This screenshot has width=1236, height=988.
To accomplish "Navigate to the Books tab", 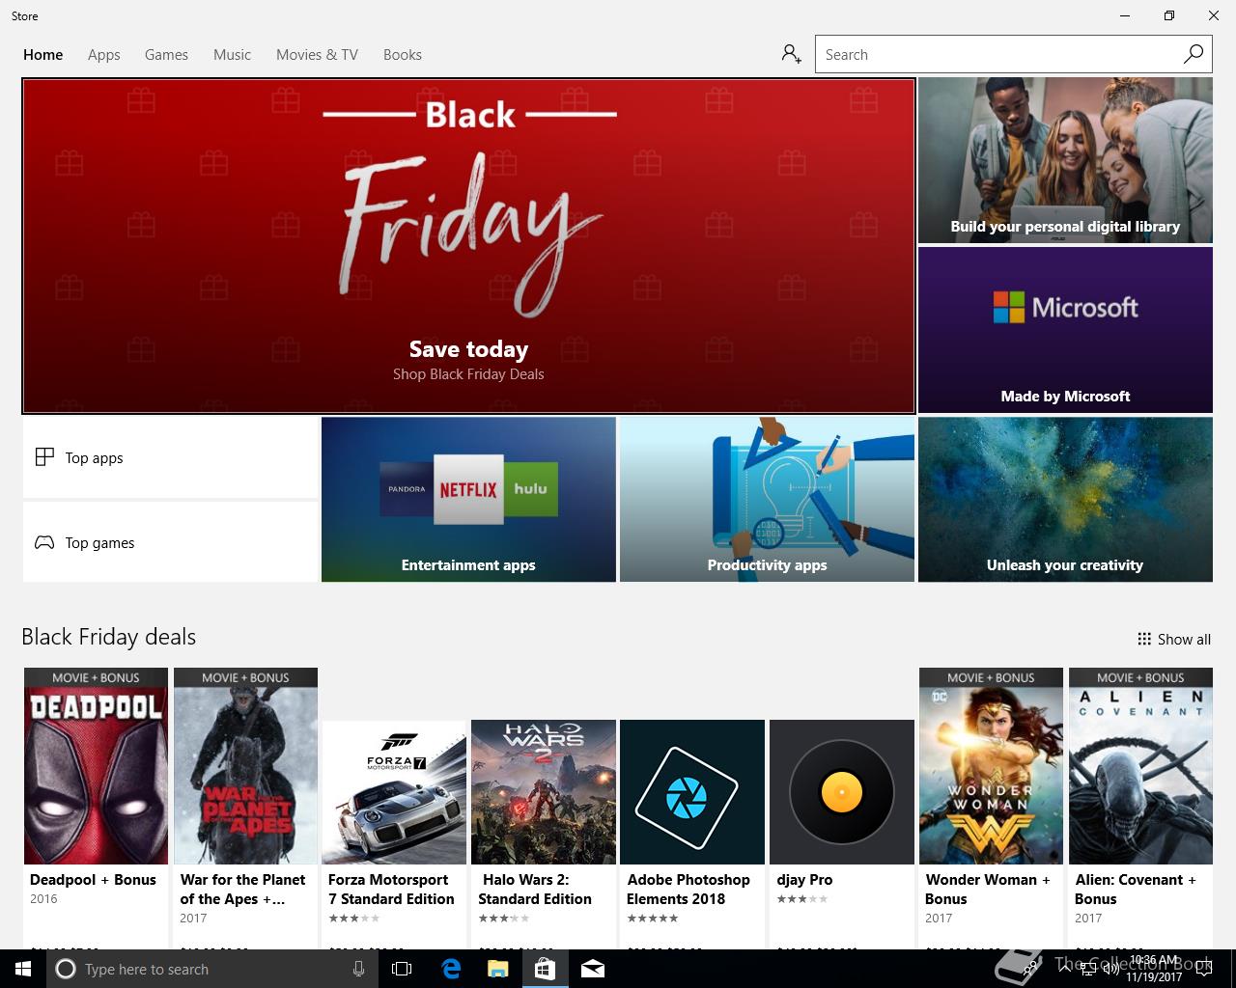I will coord(403,55).
